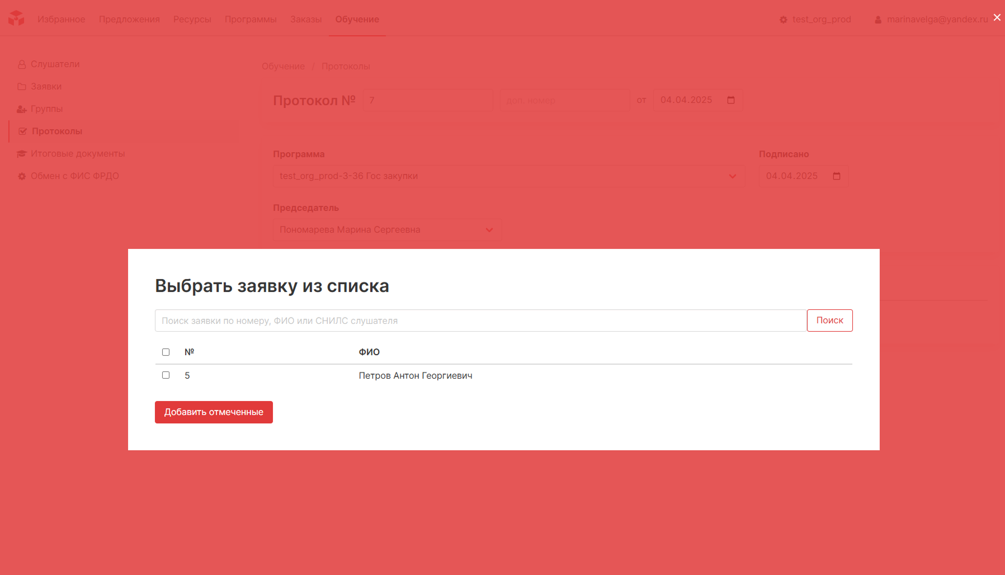Screen dimensions: 1005x575
Task: Open marinavelga@yandex.ru account link
Action: (937, 19)
